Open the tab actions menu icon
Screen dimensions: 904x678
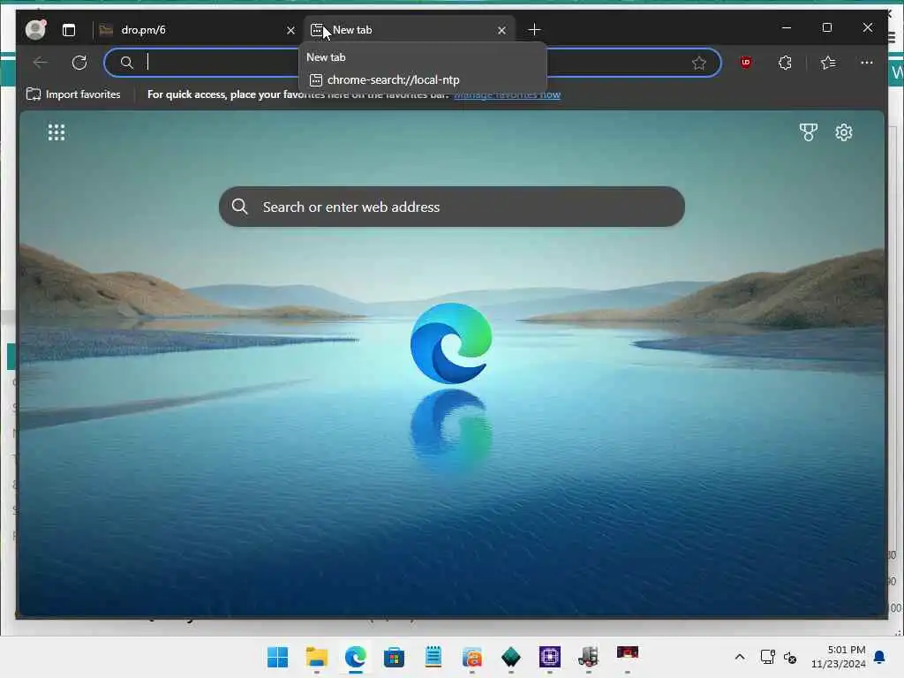69,30
